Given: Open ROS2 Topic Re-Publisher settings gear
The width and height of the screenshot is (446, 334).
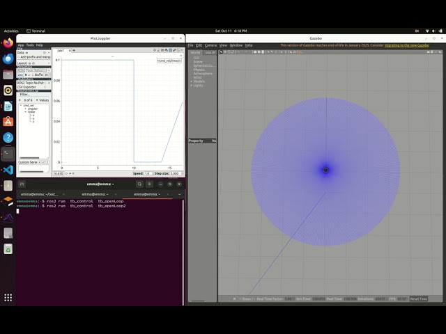Looking at the screenshot, I should [49, 83].
